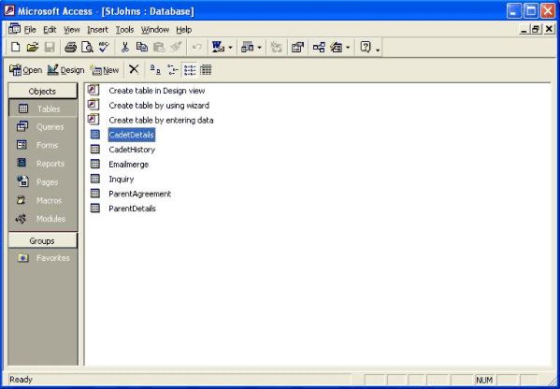Click the Undo arrow icon
Viewport: 560px width, 389px height.
(196, 47)
